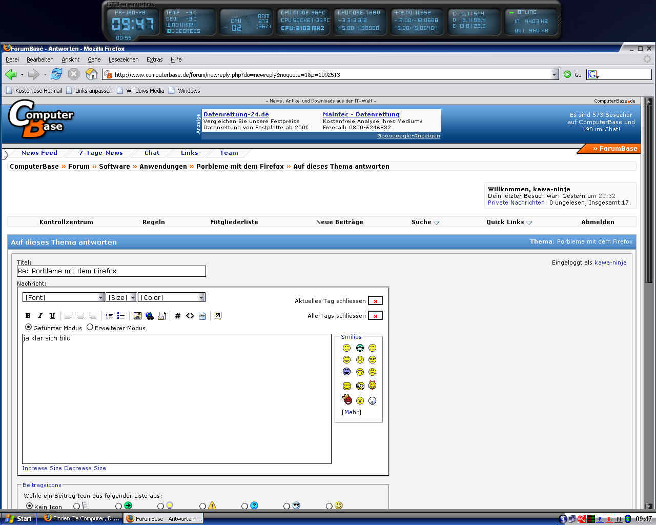Go to the Firefox home page icon
The image size is (656, 525).
(x=91, y=74)
